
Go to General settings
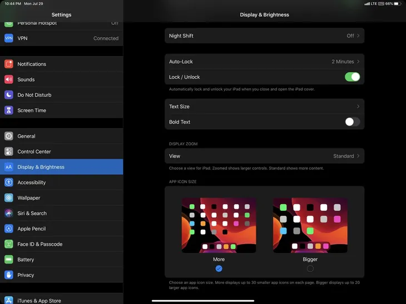point(62,136)
